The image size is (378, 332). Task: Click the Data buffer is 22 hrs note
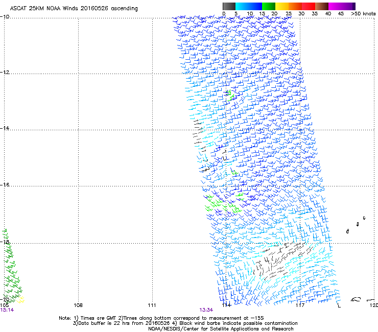coord(185,323)
